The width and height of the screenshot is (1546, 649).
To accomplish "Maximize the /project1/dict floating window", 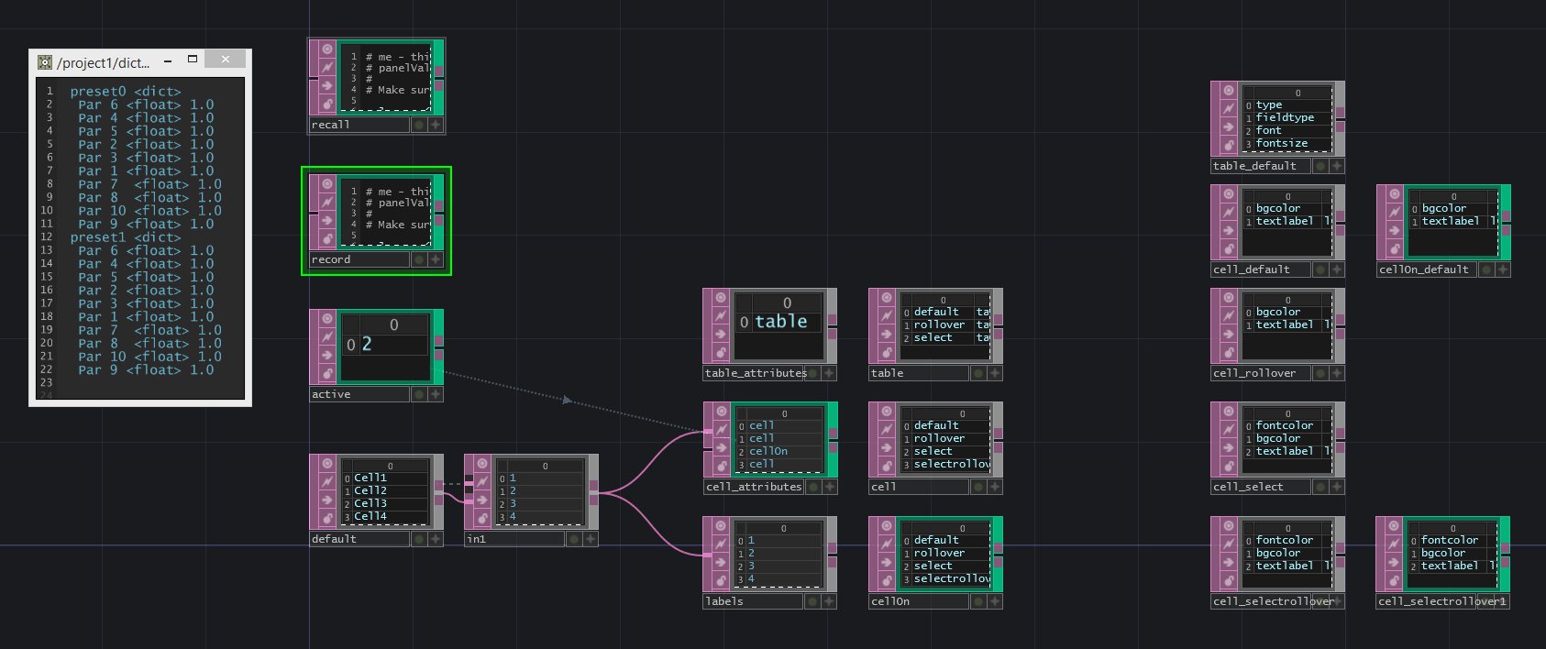I will (193, 60).
